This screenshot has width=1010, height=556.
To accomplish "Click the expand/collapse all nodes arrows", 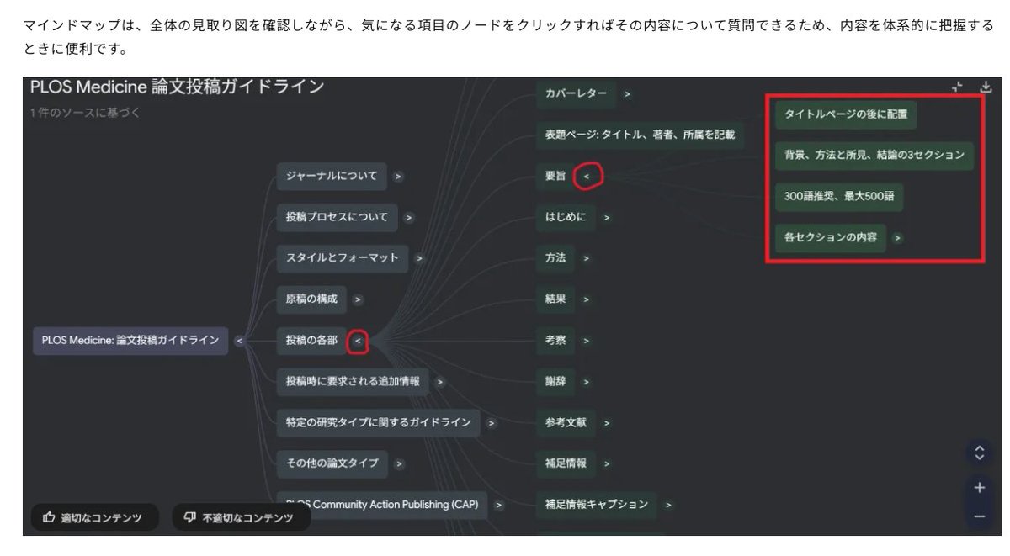I will point(979,453).
